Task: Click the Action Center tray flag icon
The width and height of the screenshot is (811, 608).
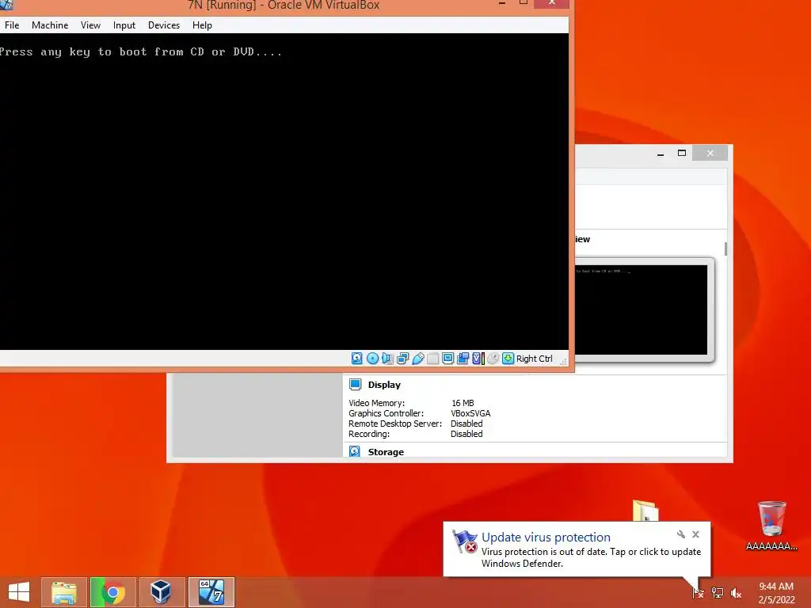Action: (x=698, y=592)
